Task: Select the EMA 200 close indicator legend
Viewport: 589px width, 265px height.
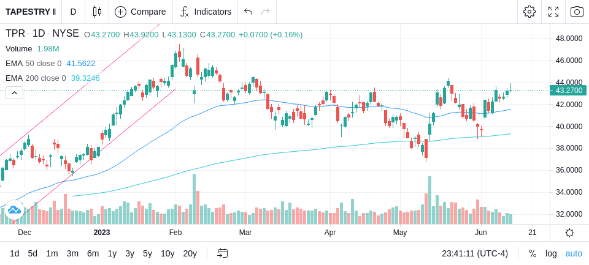Action: pos(36,78)
